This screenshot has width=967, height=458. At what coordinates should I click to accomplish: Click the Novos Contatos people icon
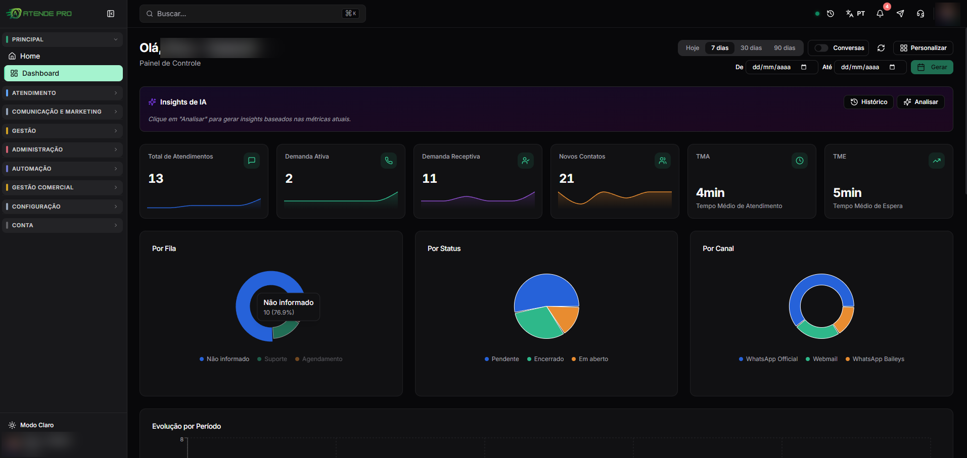pos(663,161)
